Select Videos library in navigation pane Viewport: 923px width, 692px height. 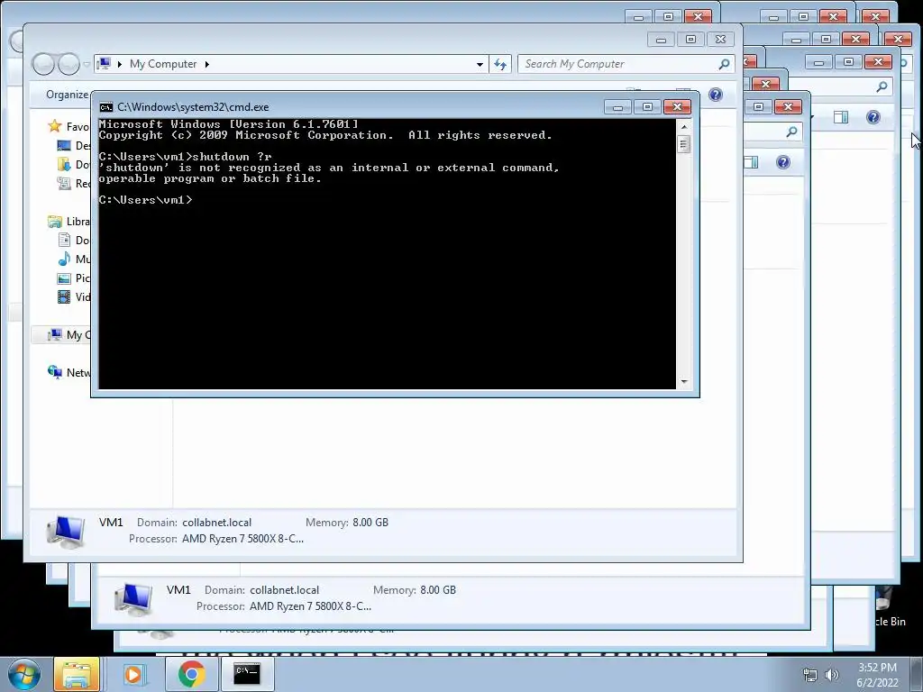(x=74, y=296)
